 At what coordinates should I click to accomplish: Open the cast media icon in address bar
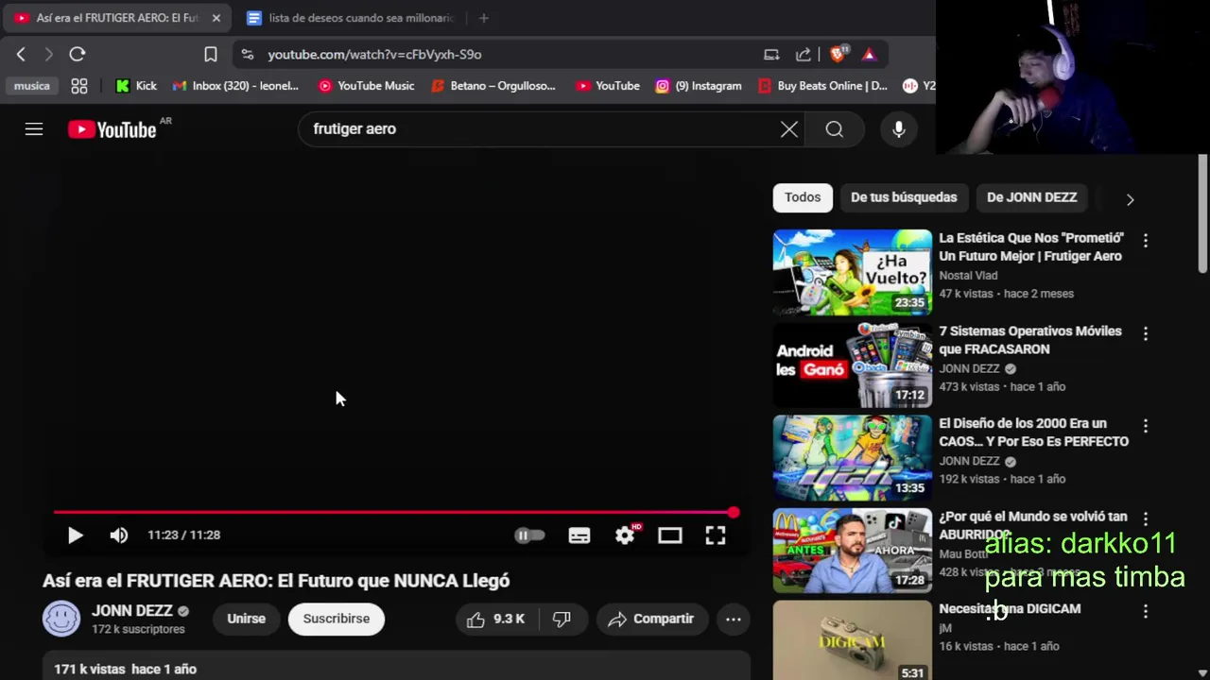pos(771,55)
